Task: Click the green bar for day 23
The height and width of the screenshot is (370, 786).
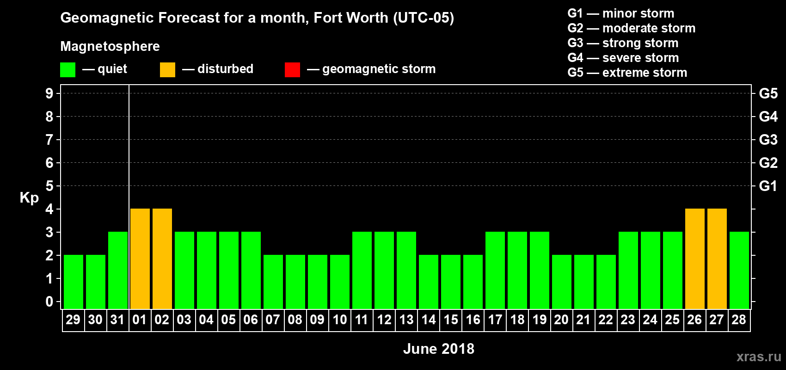Action: [x=628, y=270]
